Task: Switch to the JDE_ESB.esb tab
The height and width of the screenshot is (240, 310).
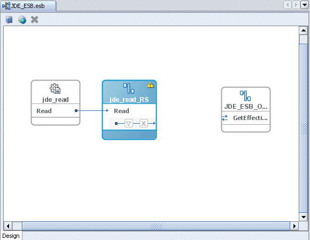Action: click(x=28, y=6)
